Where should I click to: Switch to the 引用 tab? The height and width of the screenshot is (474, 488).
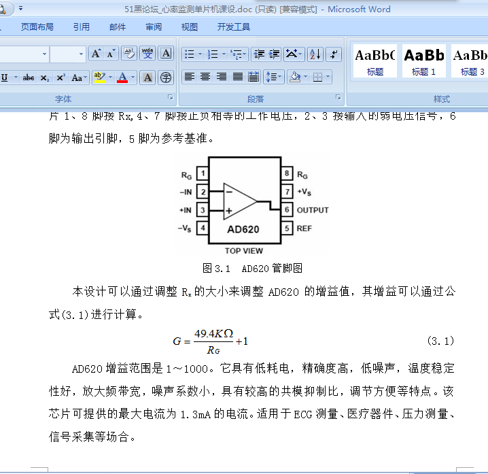(x=82, y=27)
